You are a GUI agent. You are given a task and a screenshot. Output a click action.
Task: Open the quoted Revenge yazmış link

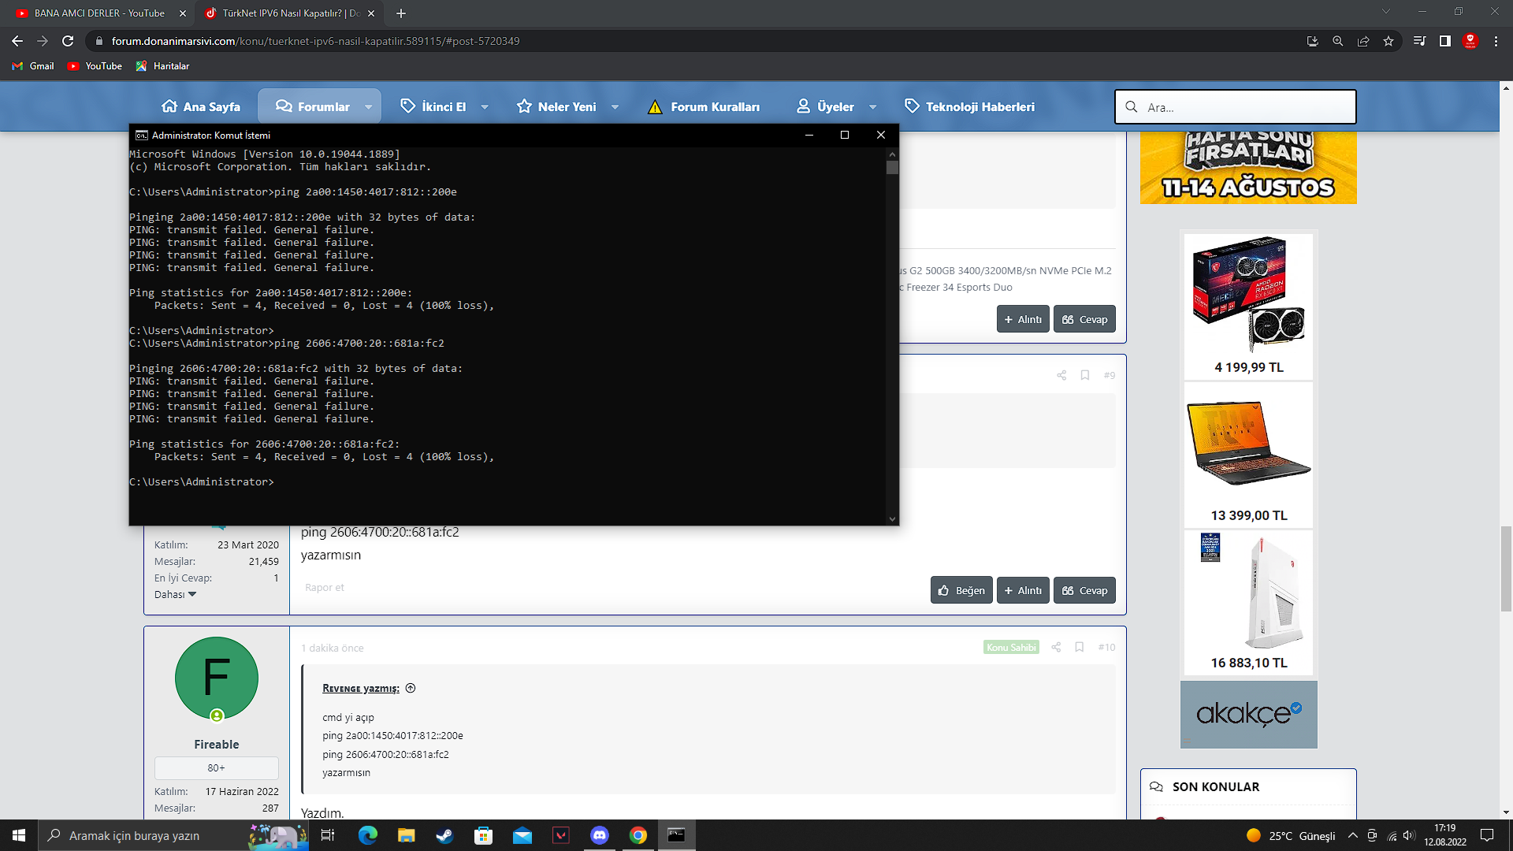[361, 689]
